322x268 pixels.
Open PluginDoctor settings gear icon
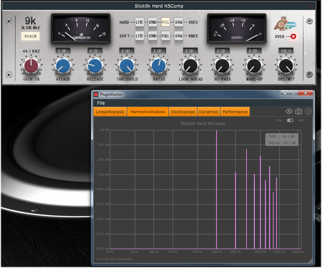click(x=308, y=111)
